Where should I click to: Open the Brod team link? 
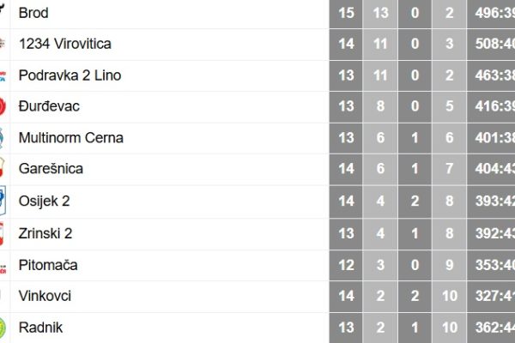pyautogui.click(x=33, y=13)
